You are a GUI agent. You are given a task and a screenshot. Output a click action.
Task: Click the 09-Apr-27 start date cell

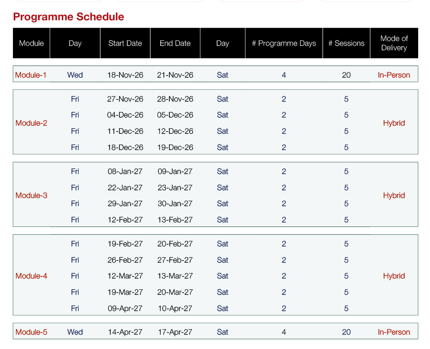pyautogui.click(x=125, y=308)
